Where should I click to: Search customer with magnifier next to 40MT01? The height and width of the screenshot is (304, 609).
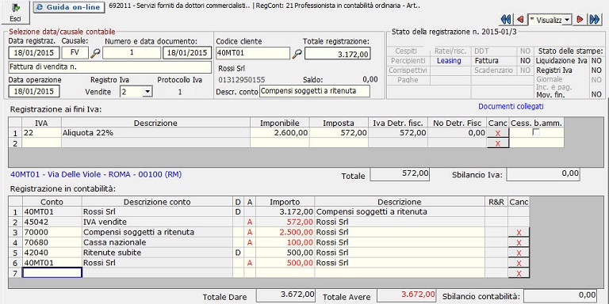297,54
